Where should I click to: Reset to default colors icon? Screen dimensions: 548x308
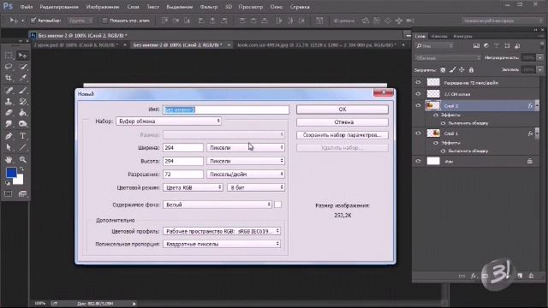tap(8, 182)
